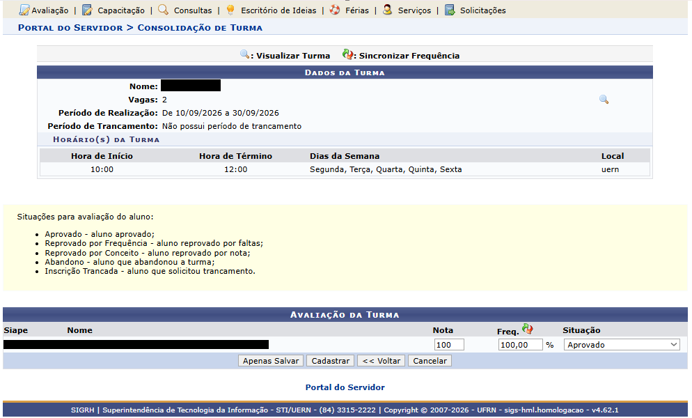Click the Consultas magnifier icon
Screen dimensions: 692x418
(x=164, y=10)
